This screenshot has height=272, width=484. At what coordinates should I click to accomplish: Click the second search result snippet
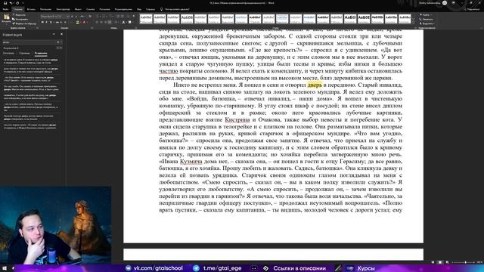[x=31, y=70]
